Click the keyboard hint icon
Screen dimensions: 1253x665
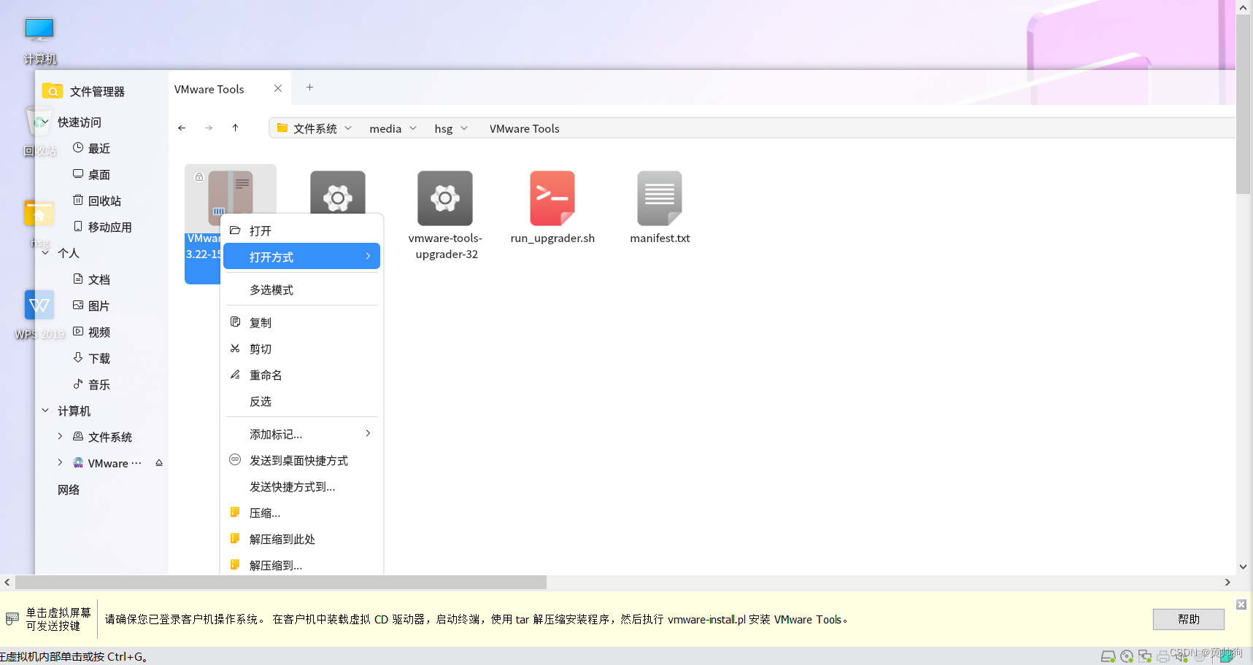coord(12,619)
